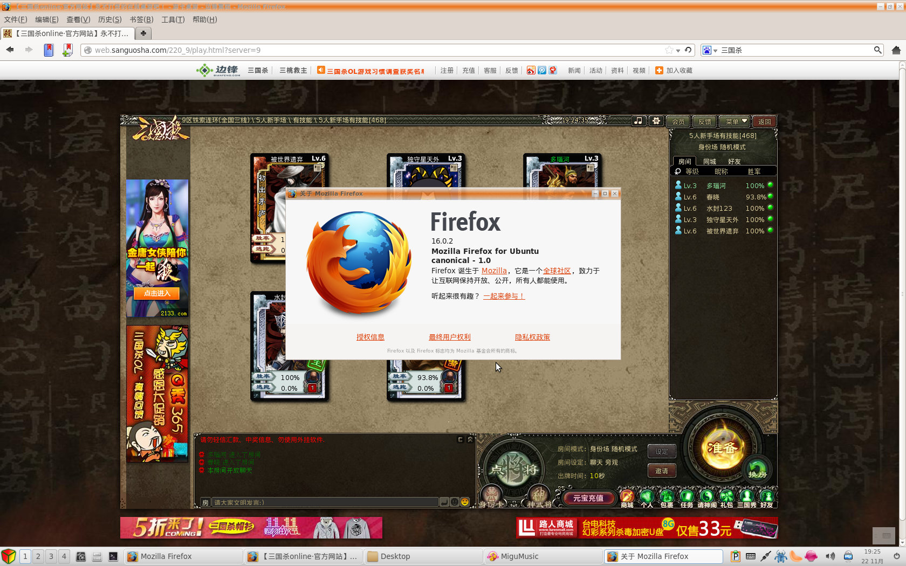Image resolution: width=906 pixels, height=566 pixels.
Task: Open the keyboard layout tray icon
Action: pos(751,556)
